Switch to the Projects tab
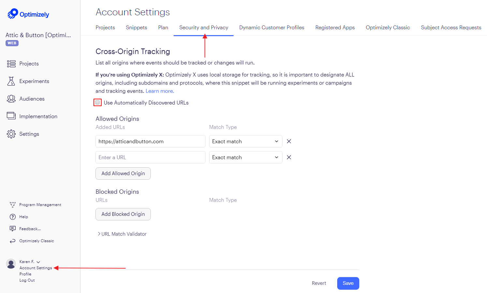The height and width of the screenshot is (293, 487). coord(105,28)
